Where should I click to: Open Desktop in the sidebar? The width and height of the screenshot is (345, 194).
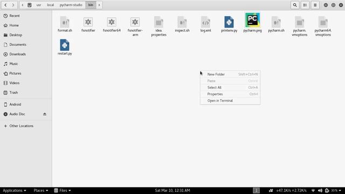26,35
